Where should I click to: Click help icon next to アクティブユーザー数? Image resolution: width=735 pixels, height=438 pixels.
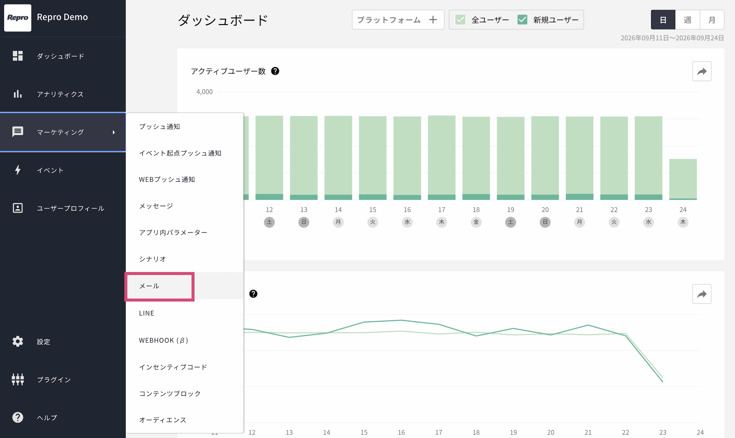pos(275,71)
